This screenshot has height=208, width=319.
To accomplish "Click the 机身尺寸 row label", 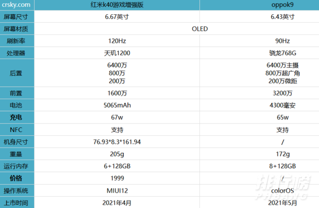I will (17, 142).
